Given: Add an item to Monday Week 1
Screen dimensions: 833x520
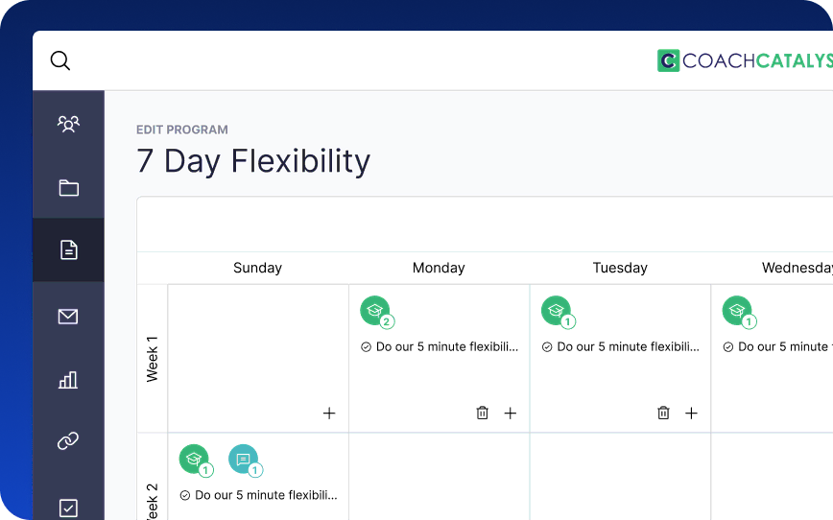Looking at the screenshot, I should (511, 414).
